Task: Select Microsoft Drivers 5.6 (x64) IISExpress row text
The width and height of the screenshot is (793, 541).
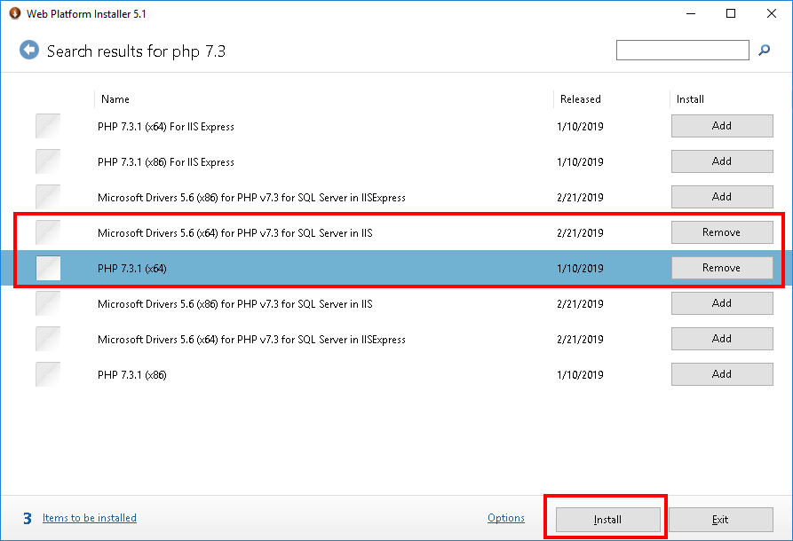Action: [x=251, y=340]
